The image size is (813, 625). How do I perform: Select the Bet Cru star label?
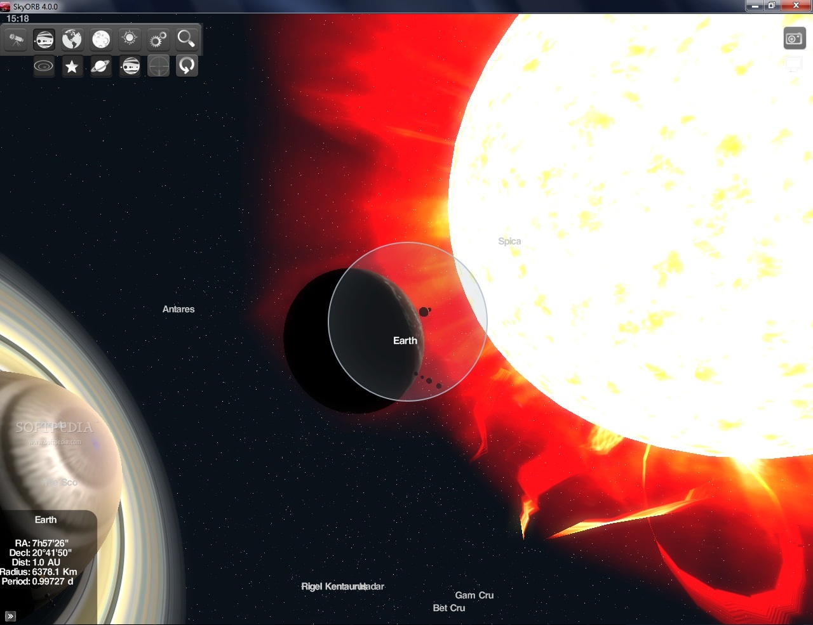coord(449,608)
